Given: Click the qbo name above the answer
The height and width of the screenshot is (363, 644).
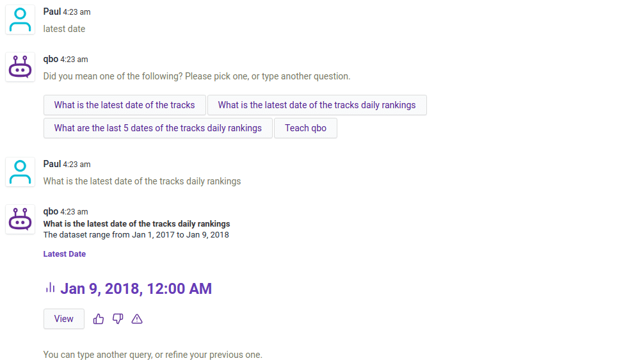Looking at the screenshot, I should pos(51,211).
